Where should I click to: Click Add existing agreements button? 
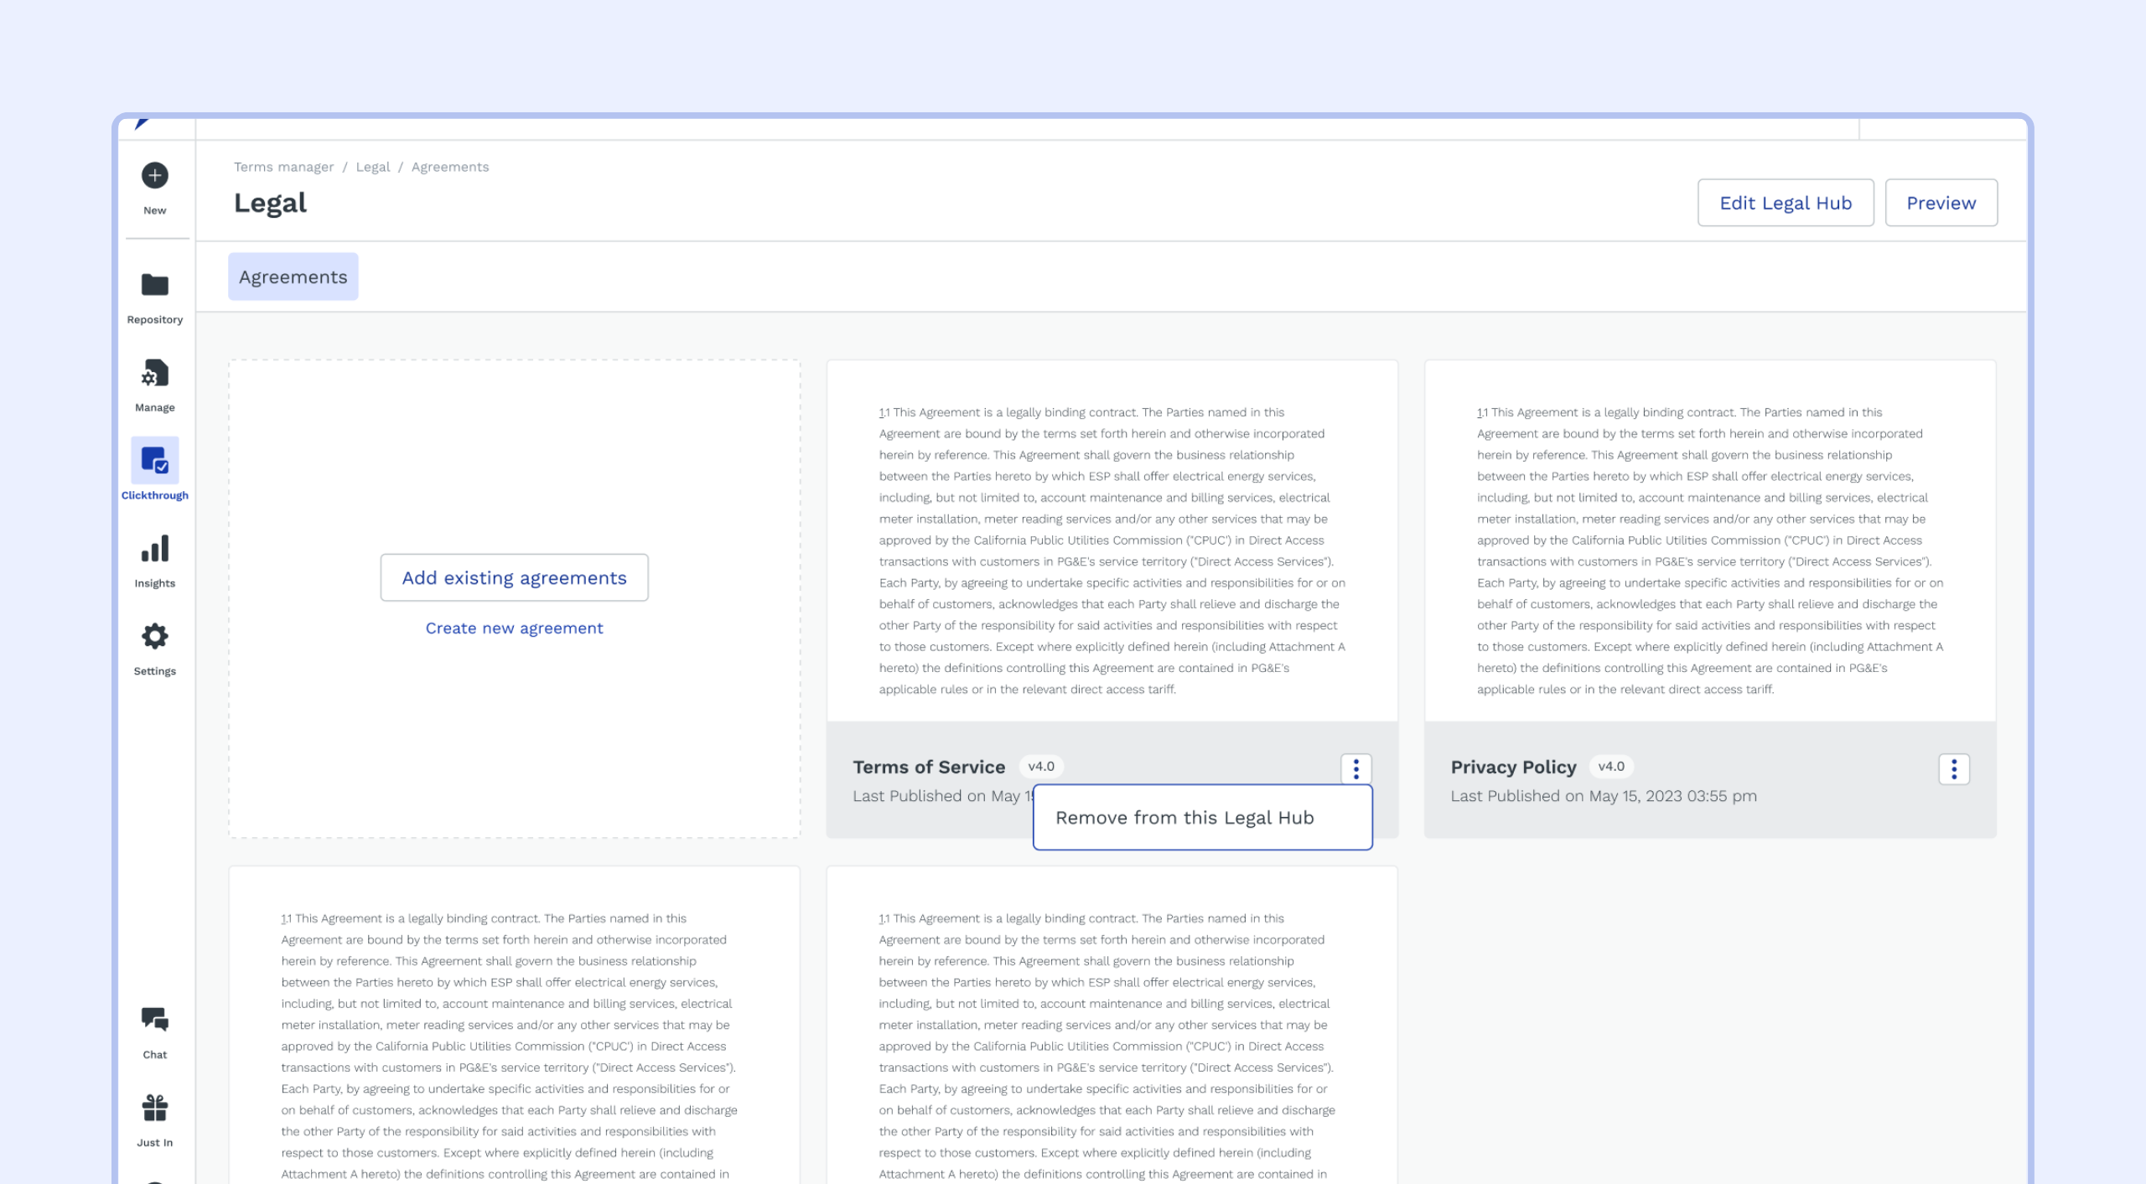coord(514,577)
